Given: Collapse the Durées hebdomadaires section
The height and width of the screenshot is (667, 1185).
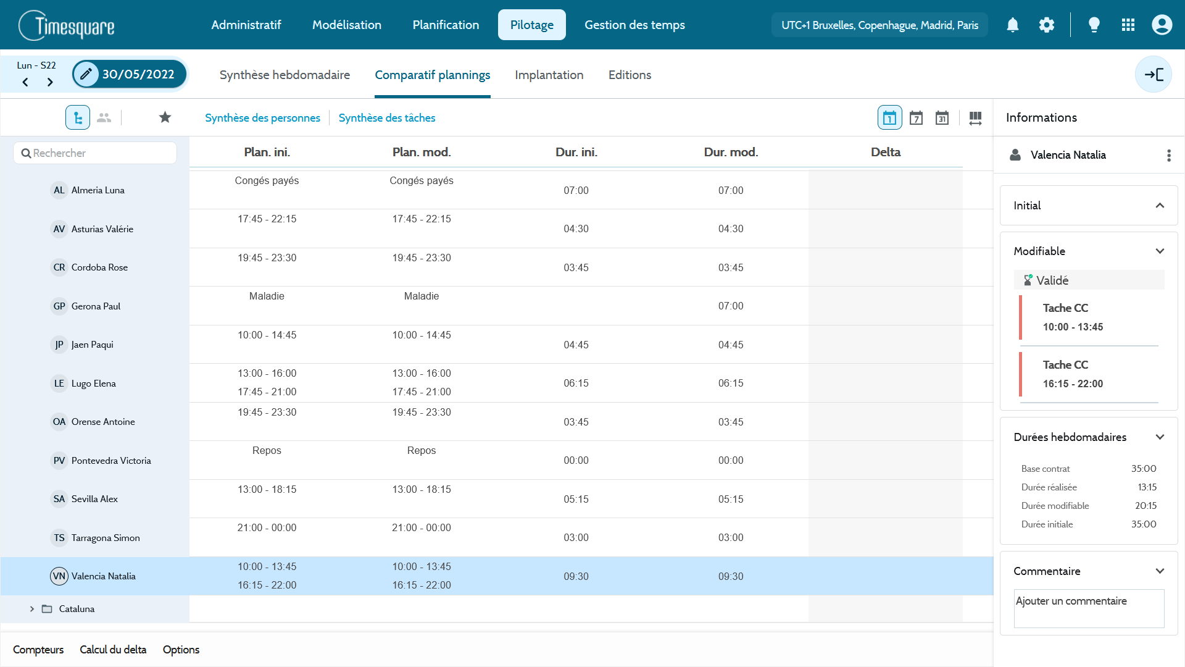Looking at the screenshot, I should tap(1160, 437).
